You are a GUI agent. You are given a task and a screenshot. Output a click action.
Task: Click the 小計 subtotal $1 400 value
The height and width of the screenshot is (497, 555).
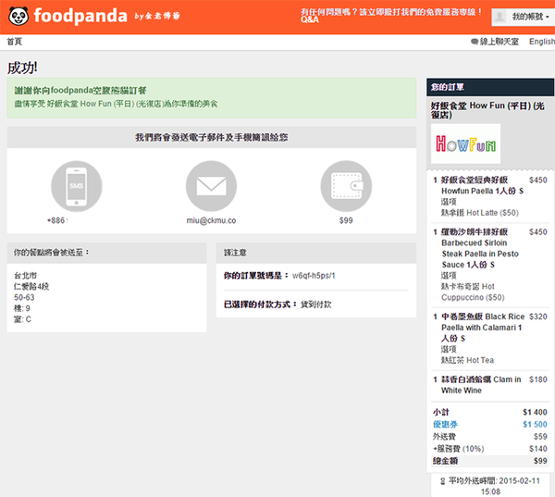(x=535, y=412)
